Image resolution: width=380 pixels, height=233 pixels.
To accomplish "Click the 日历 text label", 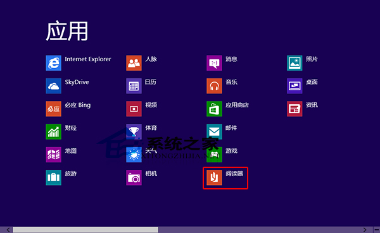I will pyautogui.click(x=151, y=82).
